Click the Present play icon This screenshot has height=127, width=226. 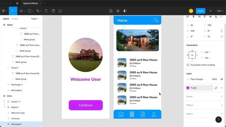(210, 11)
